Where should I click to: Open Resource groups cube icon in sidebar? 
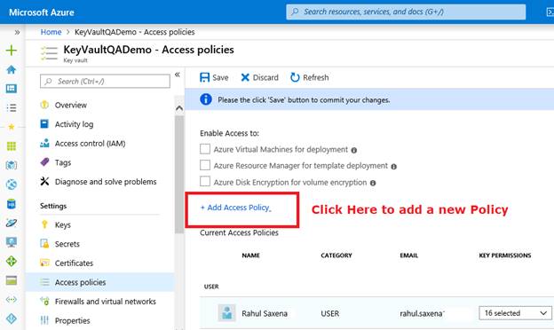(x=12, y=165)
